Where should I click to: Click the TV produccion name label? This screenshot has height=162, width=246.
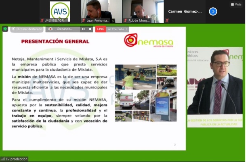click(x=16, y=159)
